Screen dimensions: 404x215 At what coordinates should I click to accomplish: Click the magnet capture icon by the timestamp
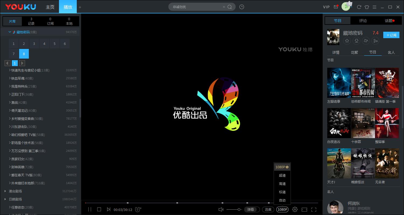tap(138, 209)
